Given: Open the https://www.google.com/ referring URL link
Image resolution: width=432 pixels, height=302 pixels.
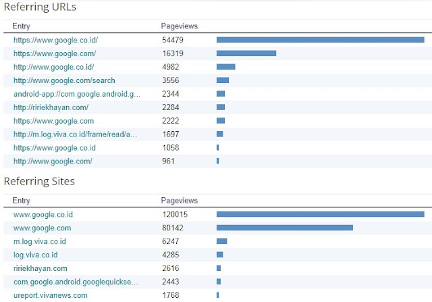Looking at the screenshot, I should 55,54.
